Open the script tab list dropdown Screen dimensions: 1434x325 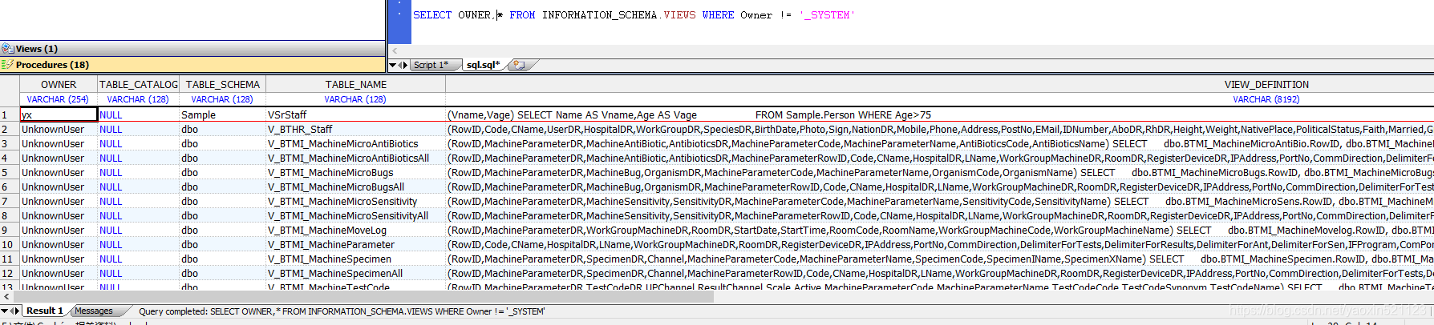coord(392,65)
